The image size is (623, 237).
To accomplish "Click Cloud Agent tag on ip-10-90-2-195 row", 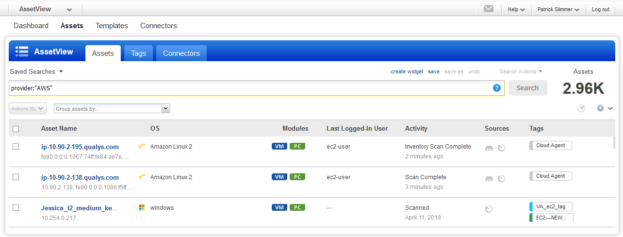I will (x=551, y=145).
